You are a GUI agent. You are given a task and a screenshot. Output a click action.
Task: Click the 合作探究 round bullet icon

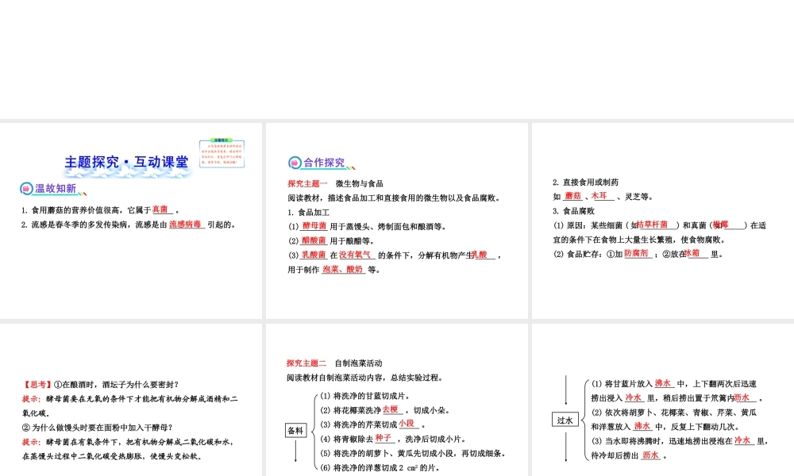pyautogui.click(x=295, y=163)
